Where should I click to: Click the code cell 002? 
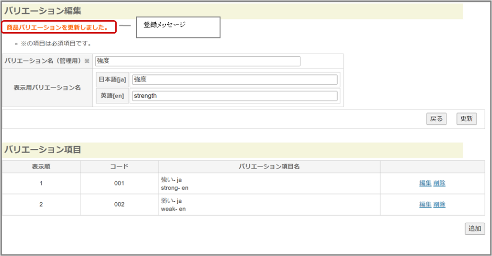119,205
